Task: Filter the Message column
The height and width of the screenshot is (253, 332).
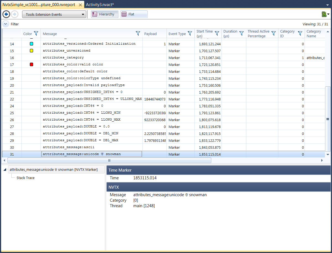Action: [x=138, y=33]
